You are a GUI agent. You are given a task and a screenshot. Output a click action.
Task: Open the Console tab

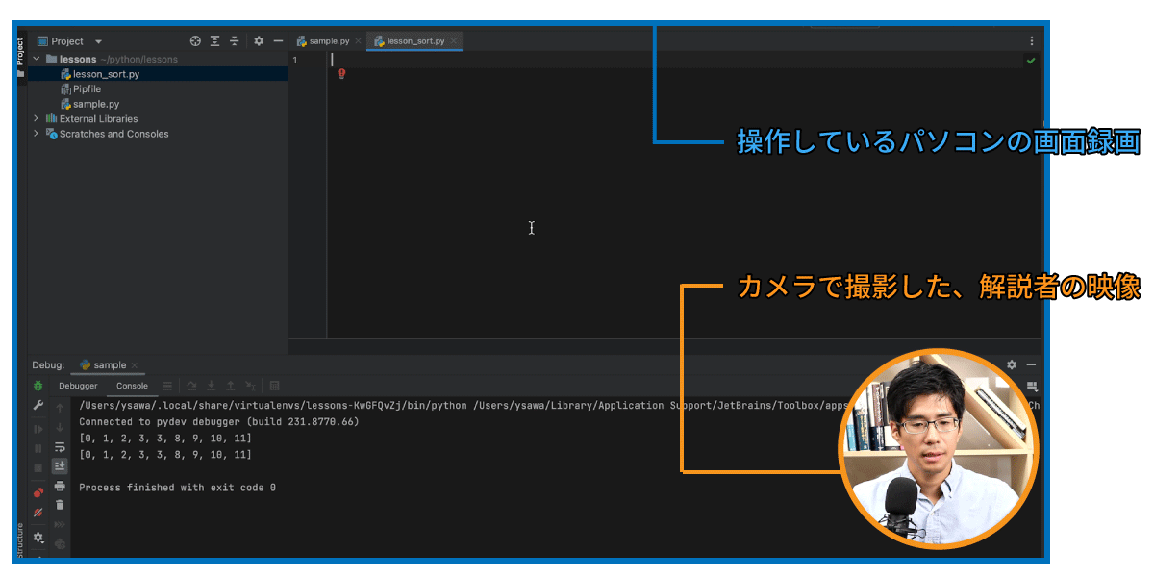[x=133, y=386]
